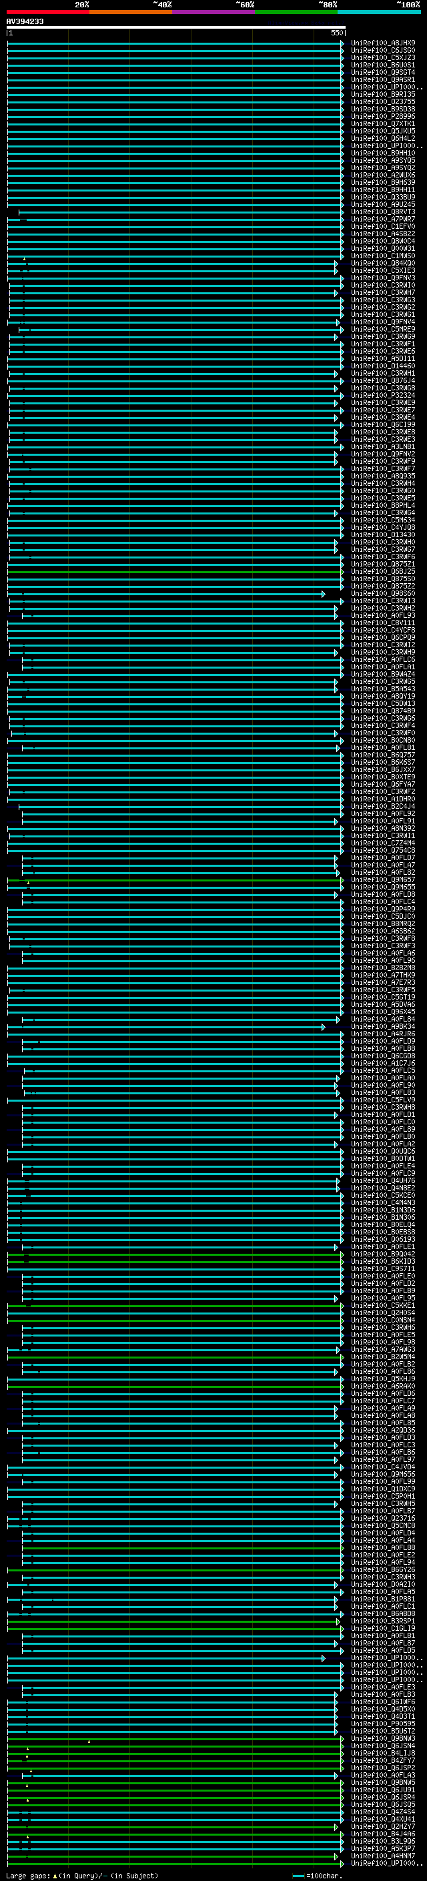427x1881 pixels.
Task: Click hit label UniRef100_Q9BNW3
Action: (x=383, y=1738)
